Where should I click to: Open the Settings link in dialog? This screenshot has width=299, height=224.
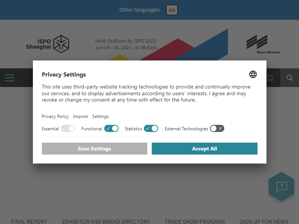tap(101, 116)
